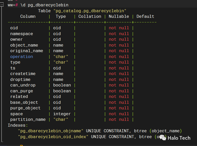The image size is (197, 146).
Task: Select the 'integer' type in space row
Action: [x=62, y=114]
